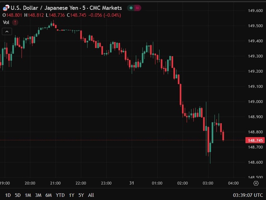Click the low value L148.736
The image size is (266, 200).
click(x=55, y=15)
